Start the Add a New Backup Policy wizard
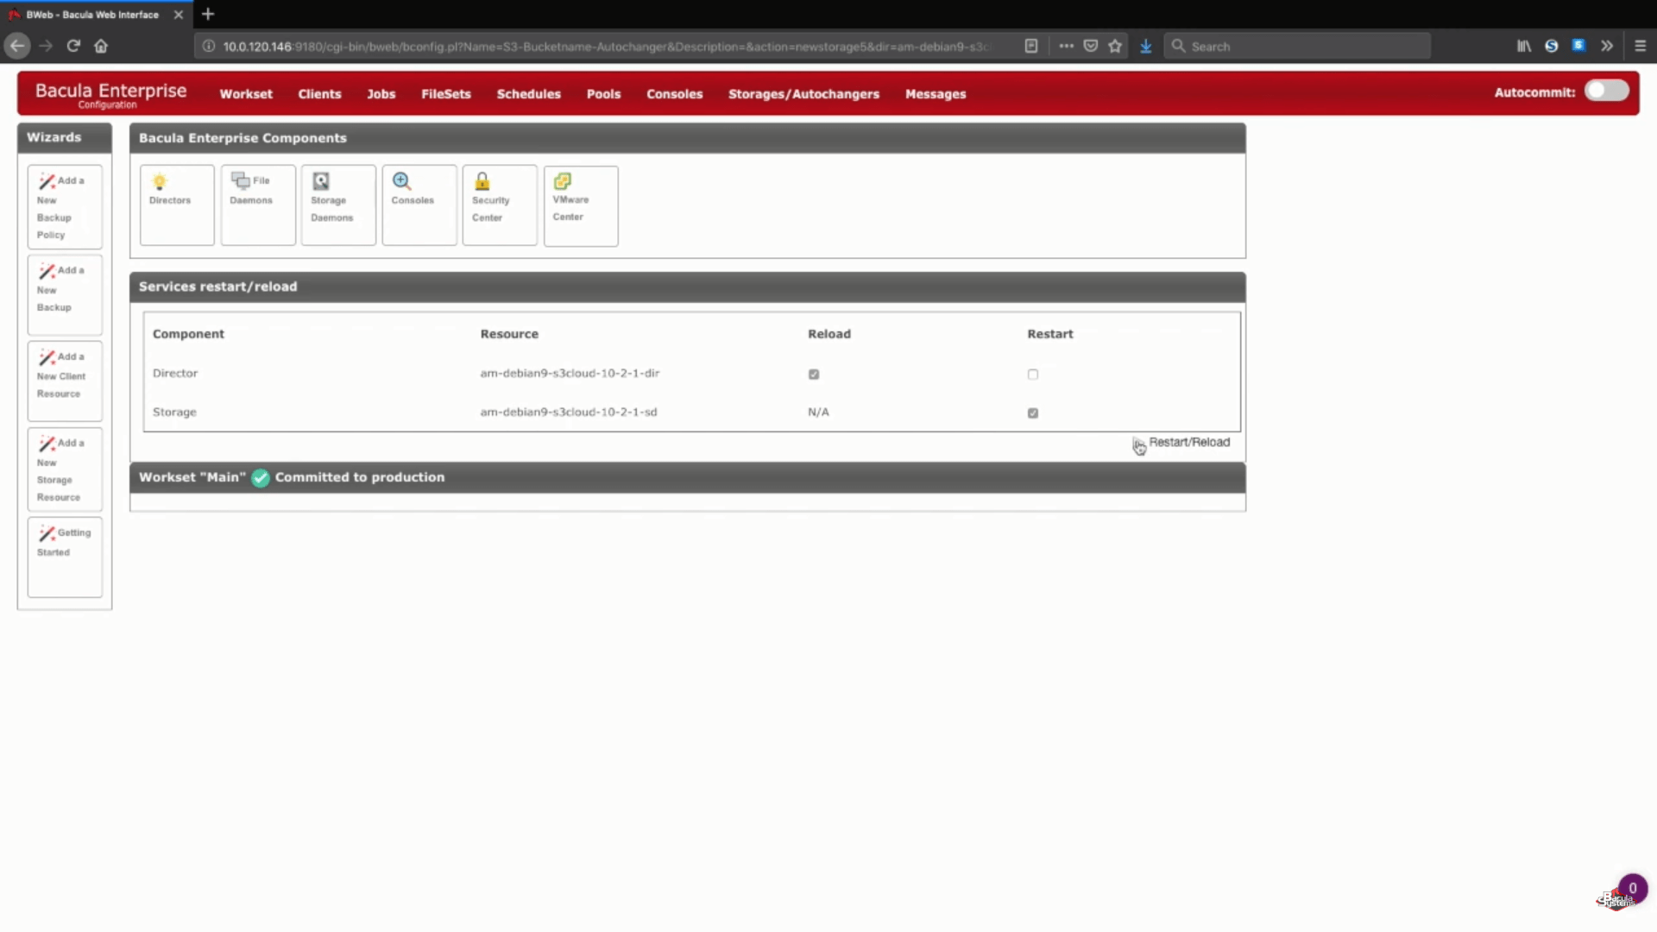Image resolution: width=1657 pixels, height=932 pixels. [x=65, y=207]
